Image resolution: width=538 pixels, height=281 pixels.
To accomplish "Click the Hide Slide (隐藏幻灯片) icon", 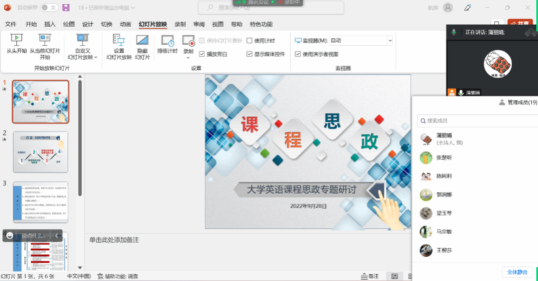I will tap(142, 41).
